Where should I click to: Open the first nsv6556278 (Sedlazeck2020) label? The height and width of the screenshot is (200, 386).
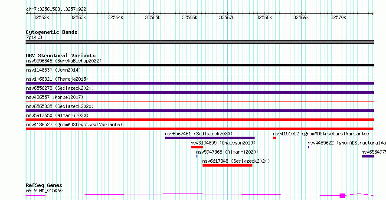pos(60,88)
